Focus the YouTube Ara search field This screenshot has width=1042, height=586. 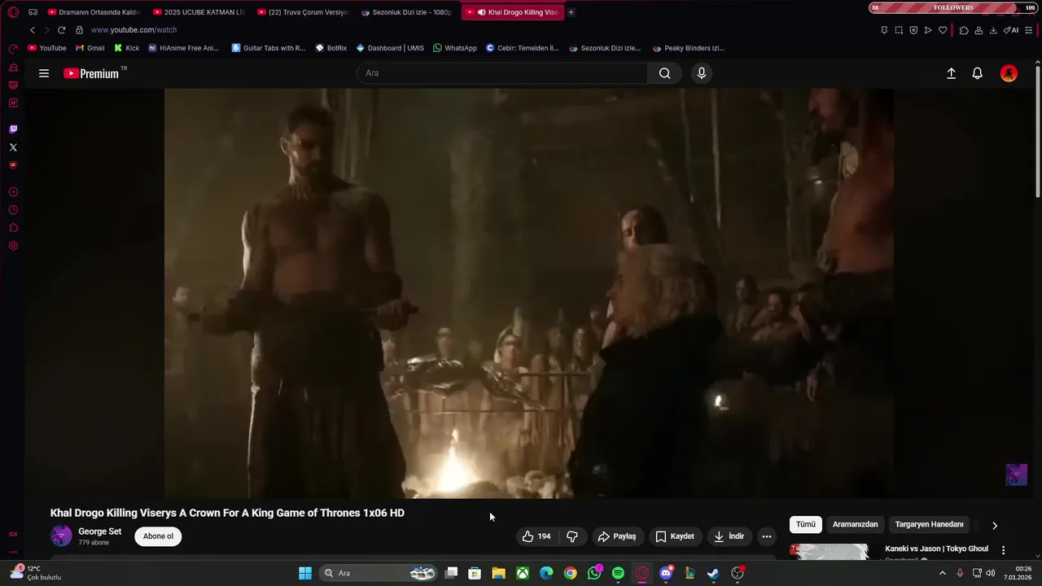[502, 73]
